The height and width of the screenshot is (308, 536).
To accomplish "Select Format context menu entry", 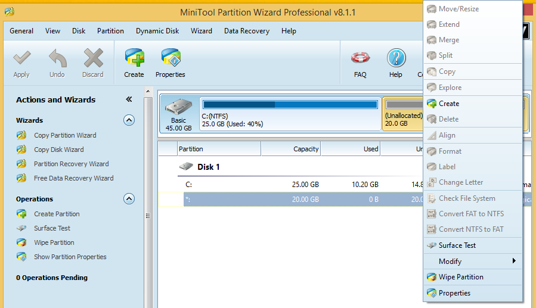I will [473, 151].
